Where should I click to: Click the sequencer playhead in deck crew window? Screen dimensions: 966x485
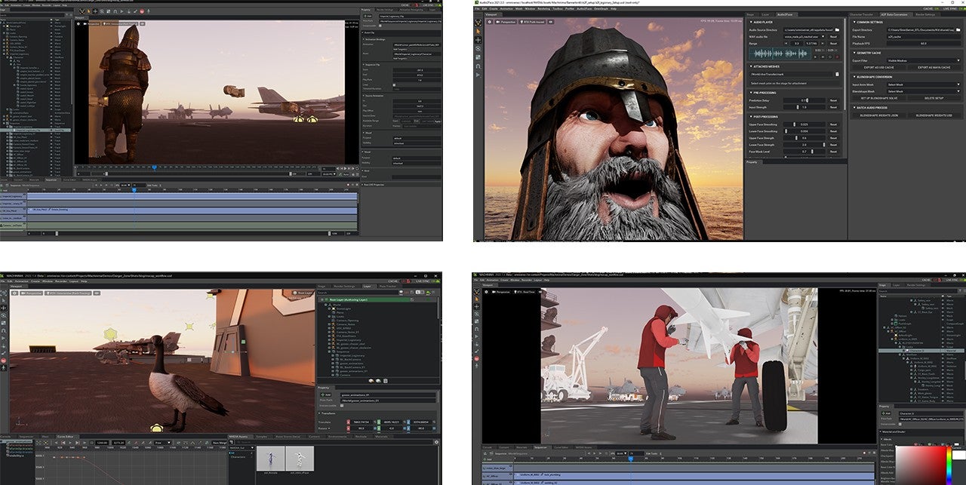pyautogui.click(x=631, y=459)
